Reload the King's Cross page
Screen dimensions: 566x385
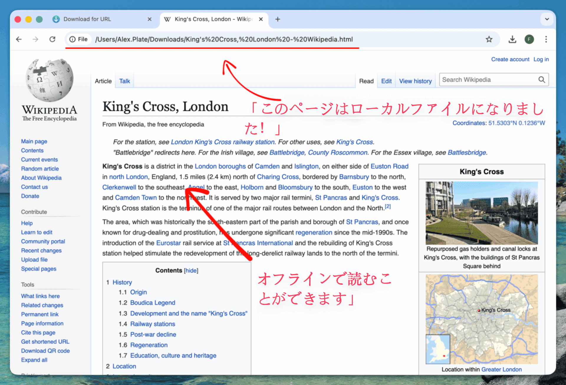point(52,39)
